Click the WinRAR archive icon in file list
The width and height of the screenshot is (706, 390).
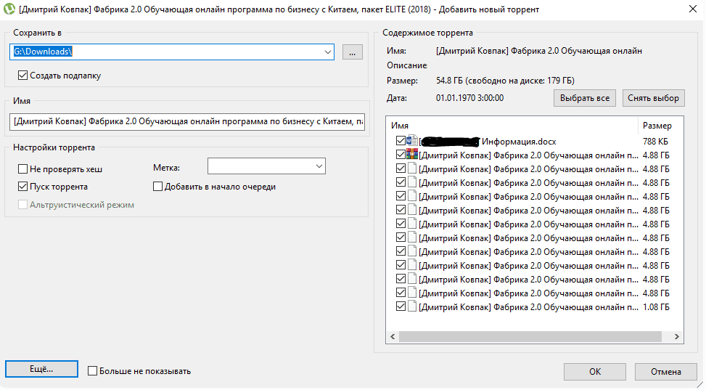[412, 155]
